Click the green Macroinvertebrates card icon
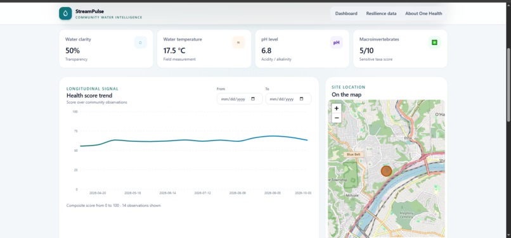This screenshot has width=511, height=238. coord(434,42)
